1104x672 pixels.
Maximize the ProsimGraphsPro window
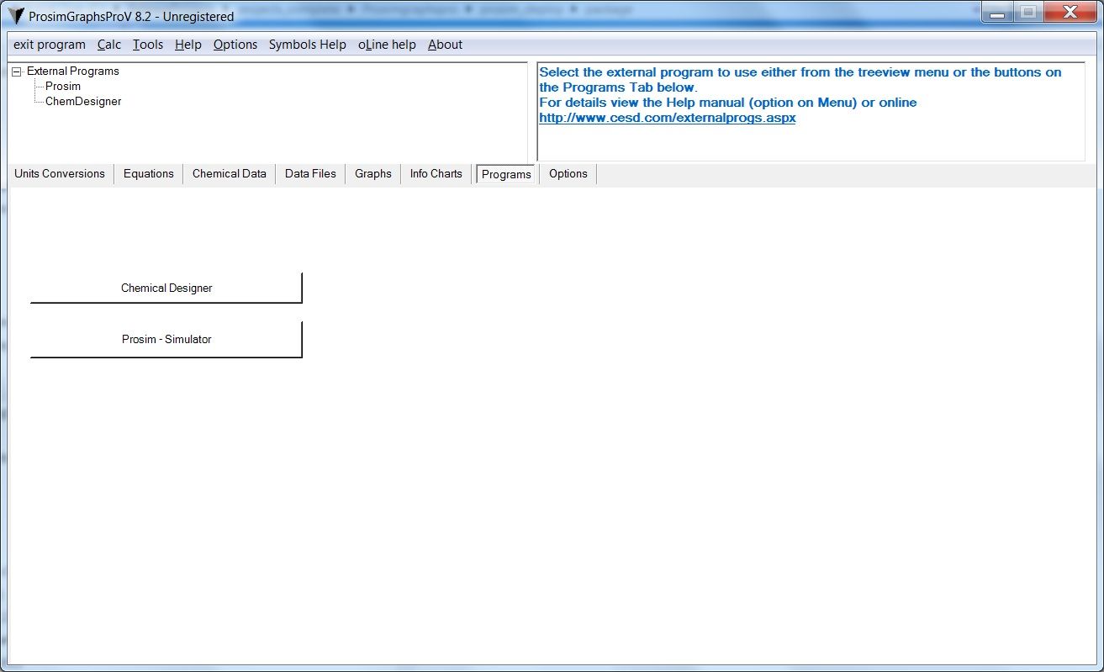tap(1027, 13)
